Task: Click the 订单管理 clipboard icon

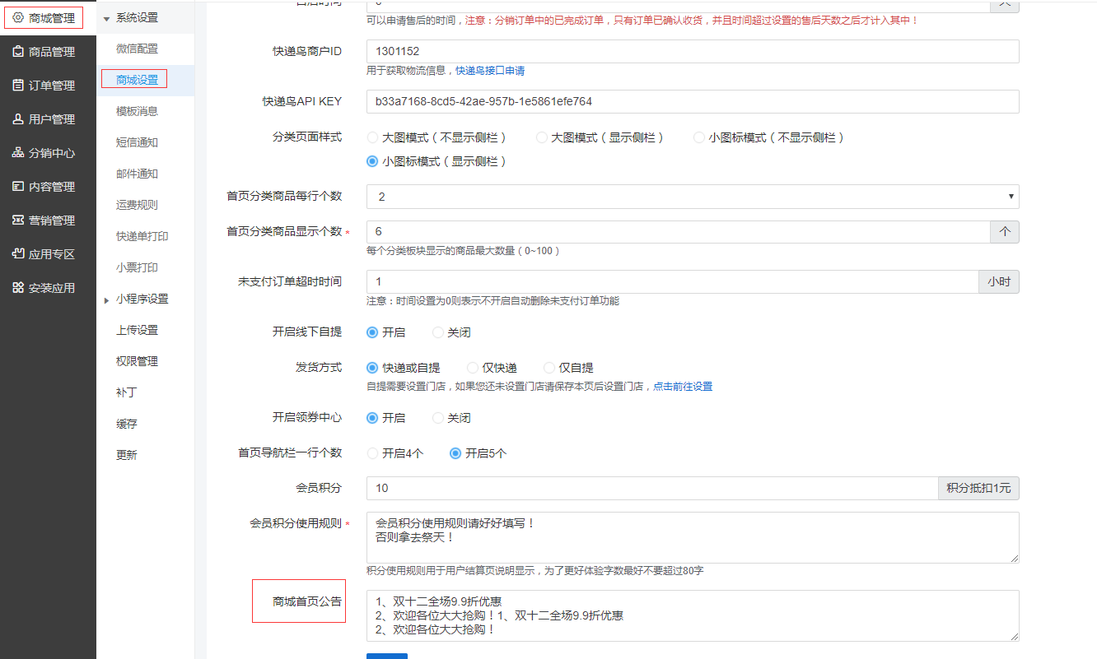Action: [18, 86]
